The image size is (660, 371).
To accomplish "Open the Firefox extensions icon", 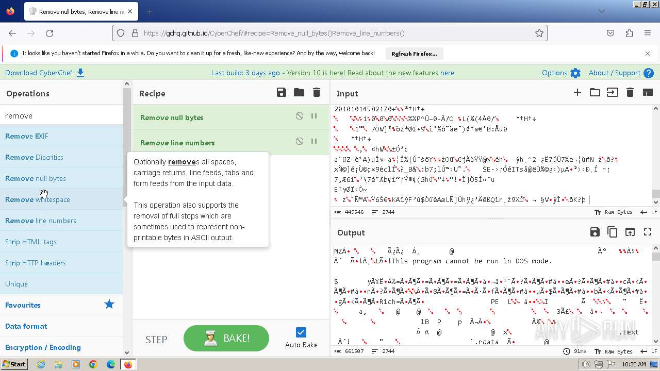I will click(x=629, y=33).
